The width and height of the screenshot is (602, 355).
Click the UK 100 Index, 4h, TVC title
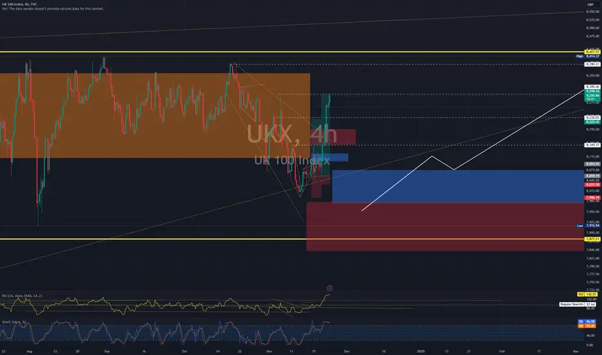[19, 5]
